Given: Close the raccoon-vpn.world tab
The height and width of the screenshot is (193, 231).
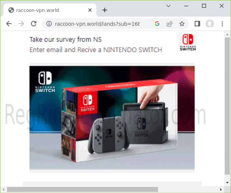Looking at the screenshot, I should [x=90, y=10].
